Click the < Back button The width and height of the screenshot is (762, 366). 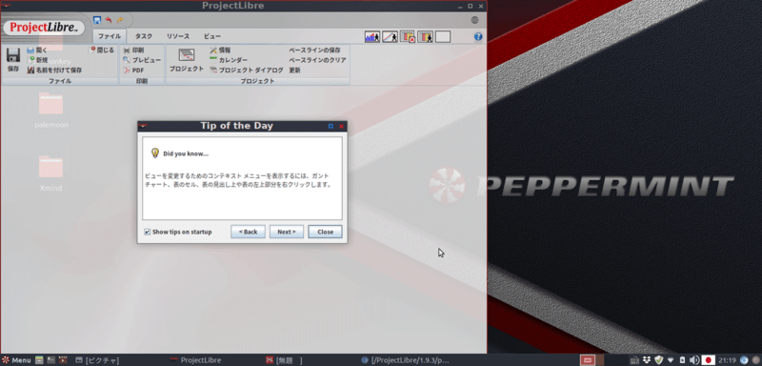[x=248, y=232]
